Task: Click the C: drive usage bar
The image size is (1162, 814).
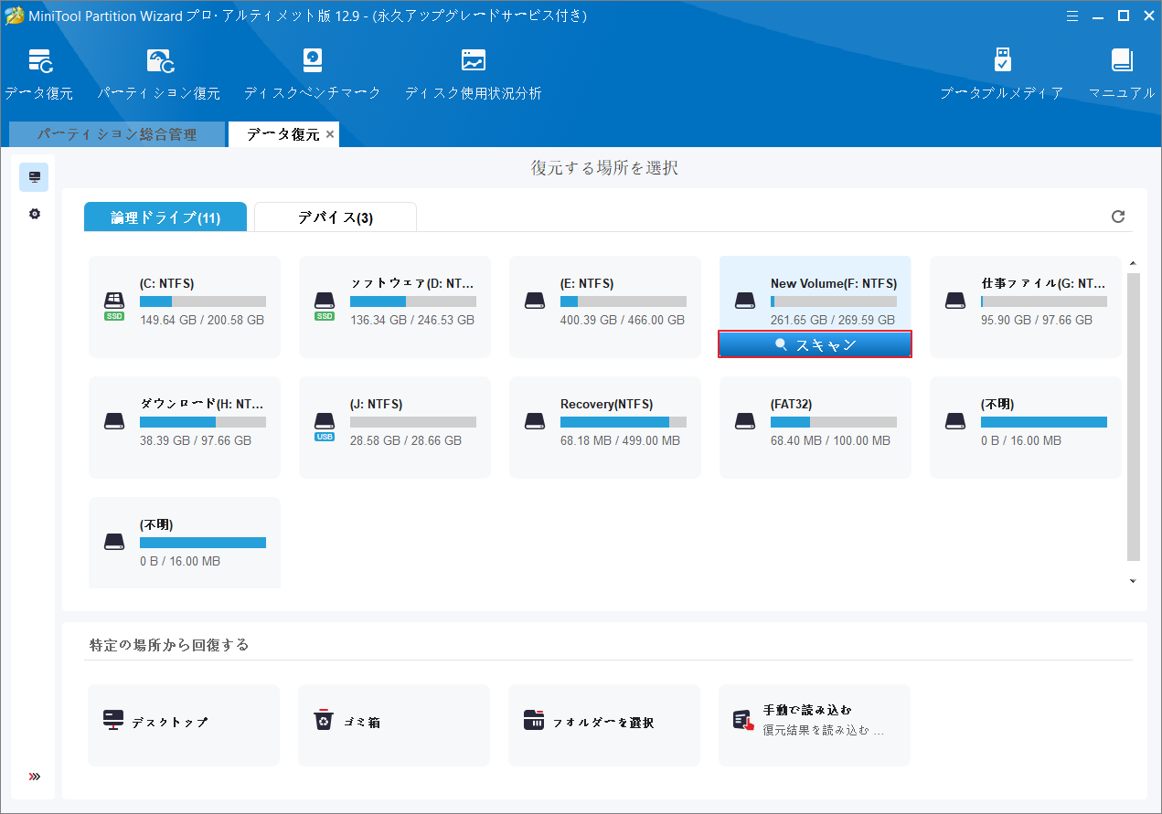Action: coord(203,301)
